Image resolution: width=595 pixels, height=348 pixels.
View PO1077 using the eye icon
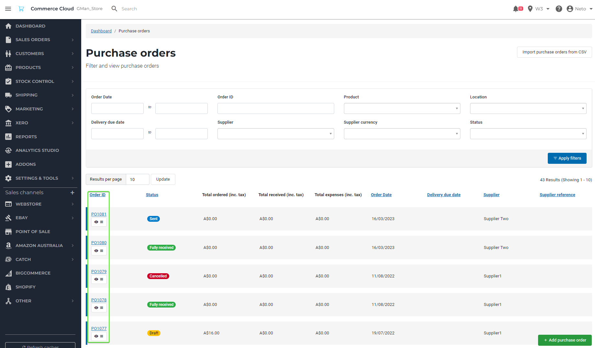click(96, 336)
